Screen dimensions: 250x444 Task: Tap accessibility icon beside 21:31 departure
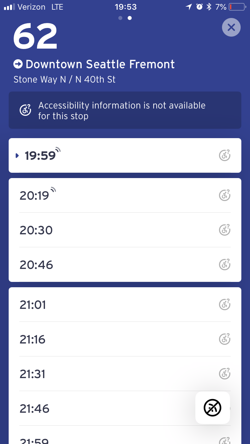pyautogui.click(x=225, y=374)
